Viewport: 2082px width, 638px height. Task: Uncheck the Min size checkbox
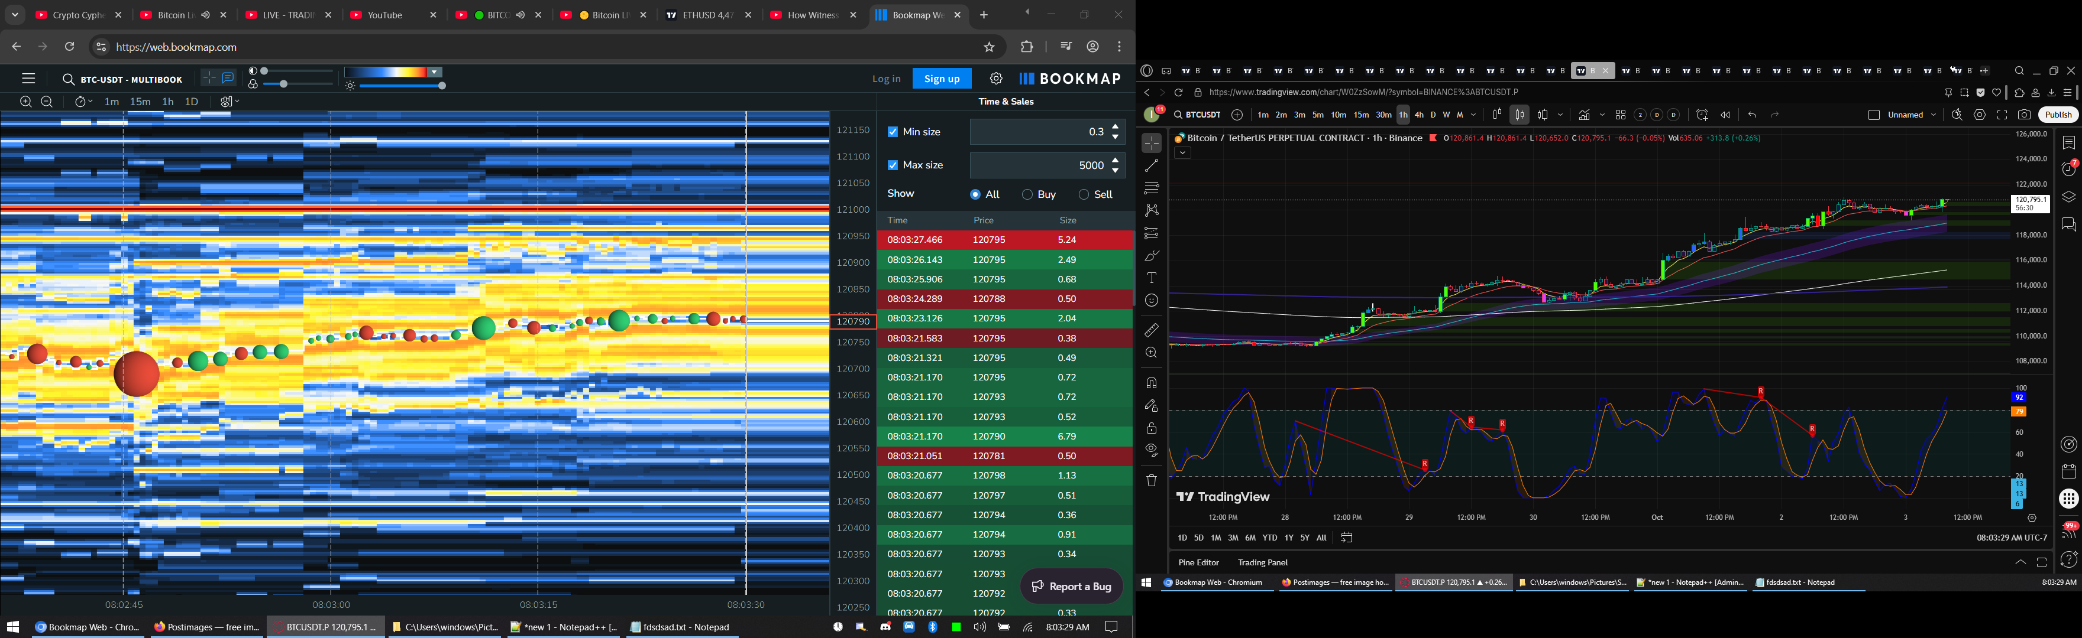coord(893,132)
